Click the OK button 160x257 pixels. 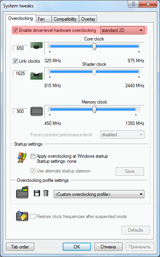click(x=77, y=246)
